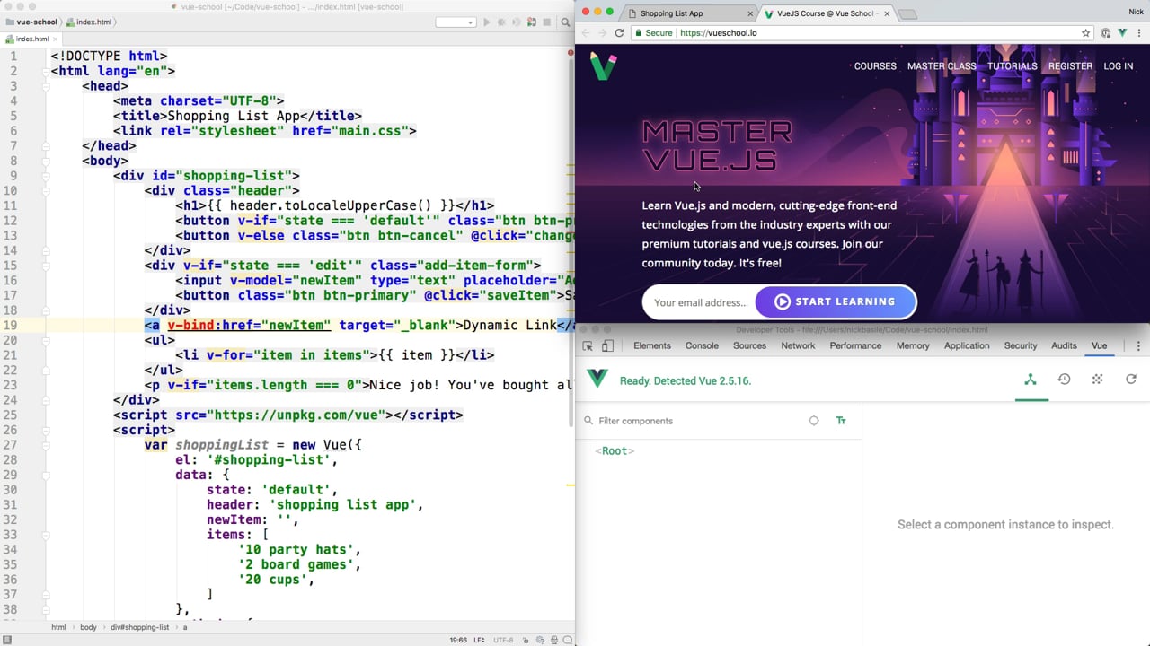
Task: Click the grey extension icon left of Vue icon
Action: pos(1106,33)
